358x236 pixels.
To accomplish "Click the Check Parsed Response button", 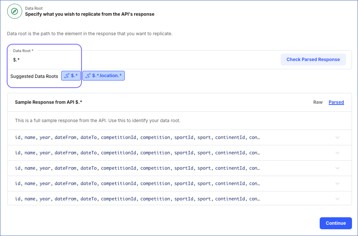I will click(313, 59).
